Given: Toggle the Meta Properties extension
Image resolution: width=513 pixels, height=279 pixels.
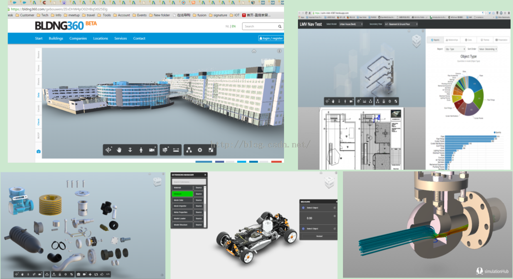Looking at the screenshot, I should click(x=182, y=212).
